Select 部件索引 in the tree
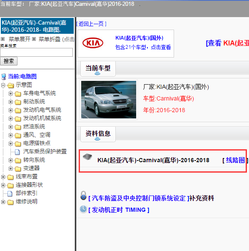This screenshot has width=249, height=251. point(26,193)
